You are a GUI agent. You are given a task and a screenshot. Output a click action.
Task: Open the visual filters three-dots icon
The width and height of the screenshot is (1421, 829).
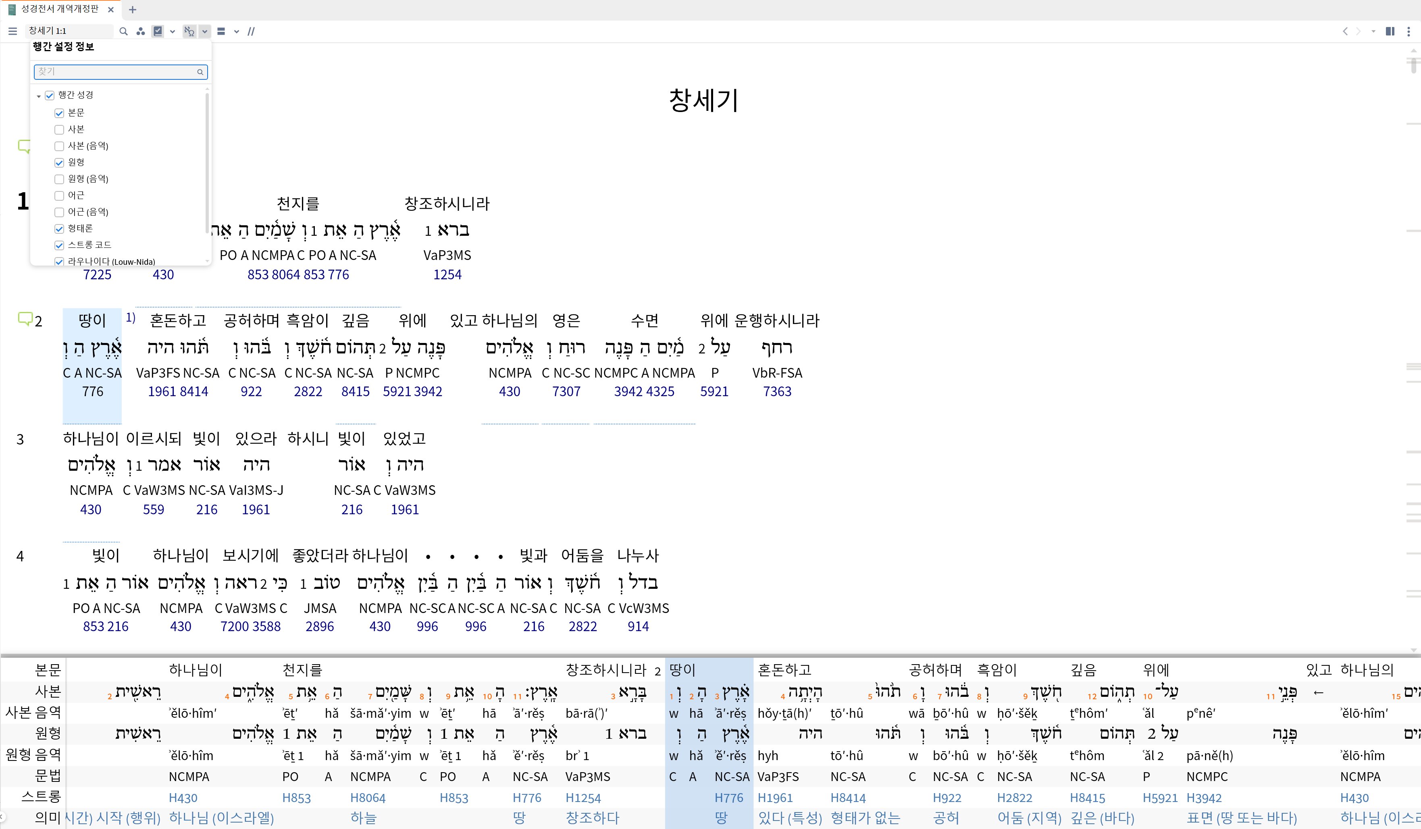tap(140, 31)
